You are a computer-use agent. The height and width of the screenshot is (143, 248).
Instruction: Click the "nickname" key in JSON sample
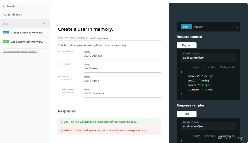click(193, 90)
